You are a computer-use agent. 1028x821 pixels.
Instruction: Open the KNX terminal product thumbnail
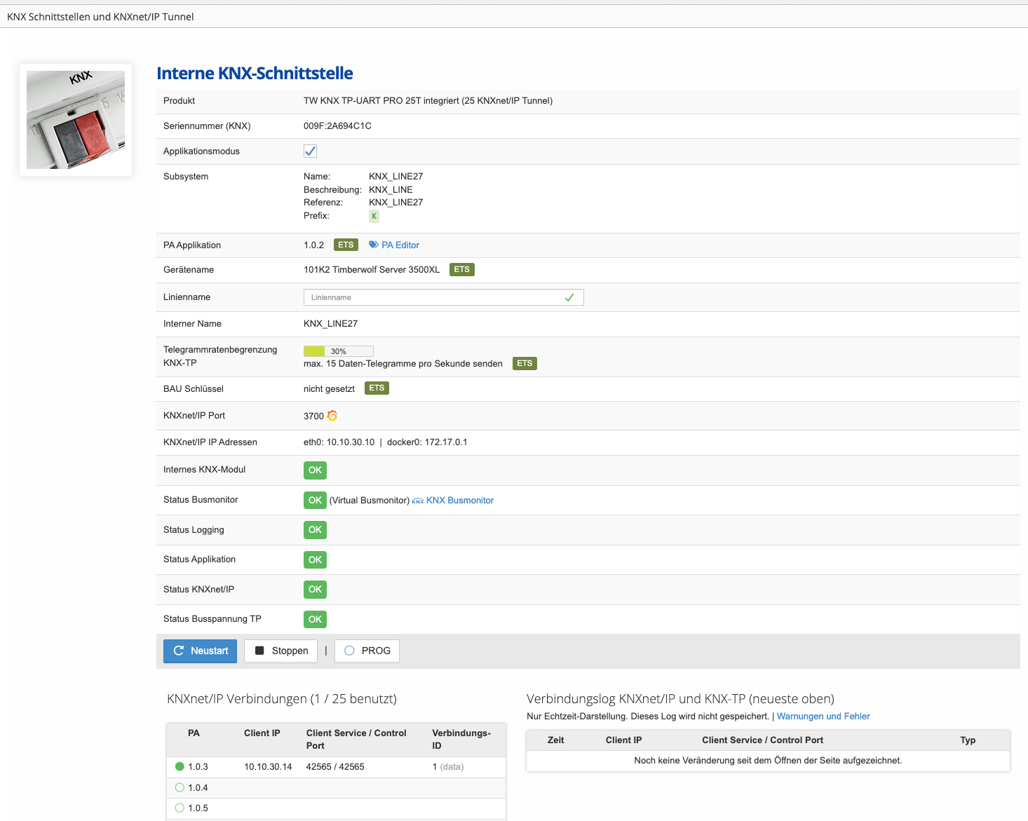76,120
